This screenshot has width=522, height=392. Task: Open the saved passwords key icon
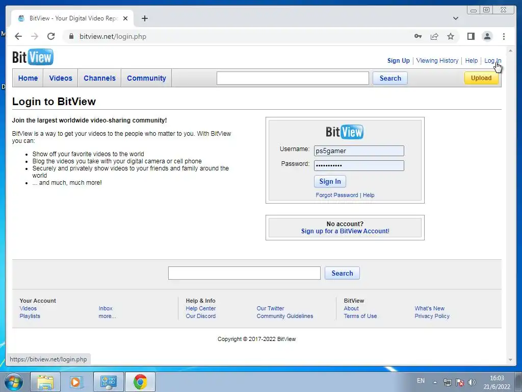418,36
